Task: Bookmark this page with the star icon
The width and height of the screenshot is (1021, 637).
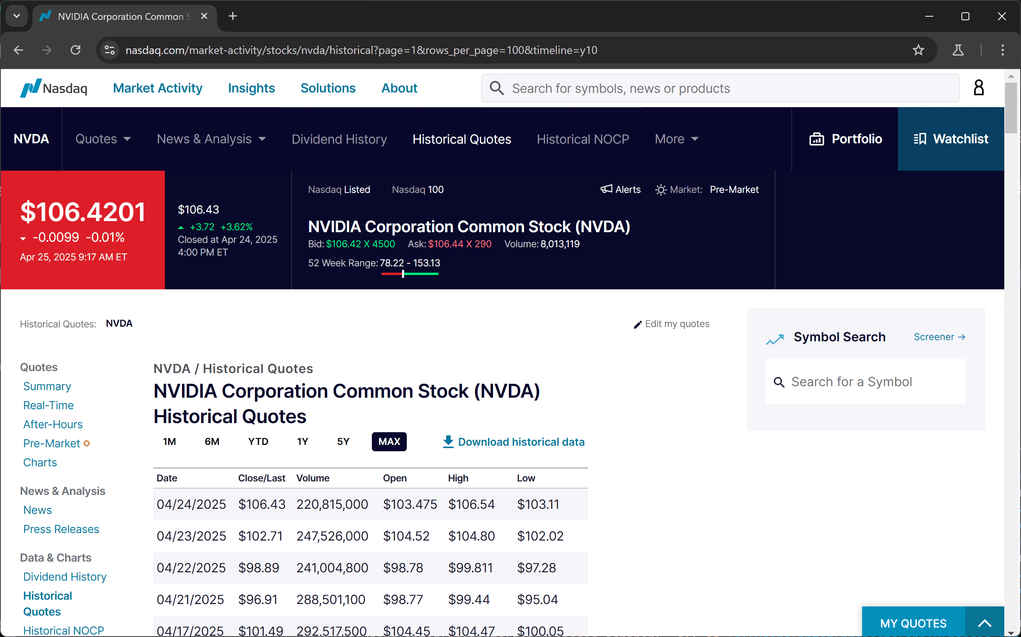Action: [x=918, y=50]
